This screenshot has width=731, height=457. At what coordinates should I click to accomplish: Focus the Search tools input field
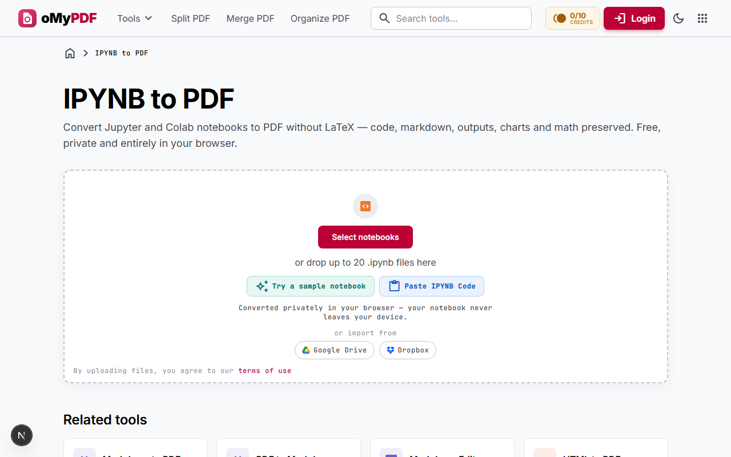[451, 18]
